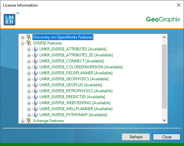Click info icon for LMKR_GVERSE_PREDICT3D

tap(35, 97)
